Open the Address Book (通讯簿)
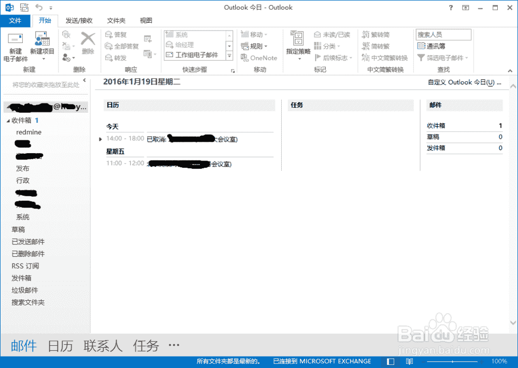 (x=431, y=46)
